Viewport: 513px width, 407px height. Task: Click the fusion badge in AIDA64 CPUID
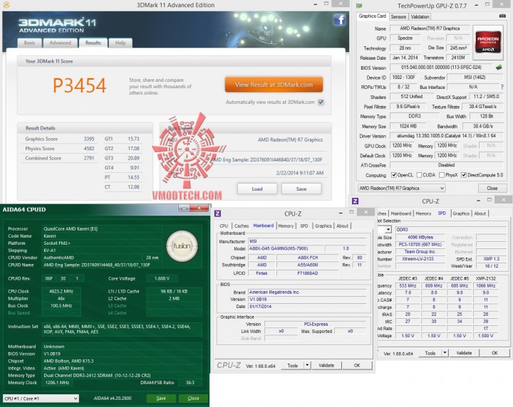(182, 246)
